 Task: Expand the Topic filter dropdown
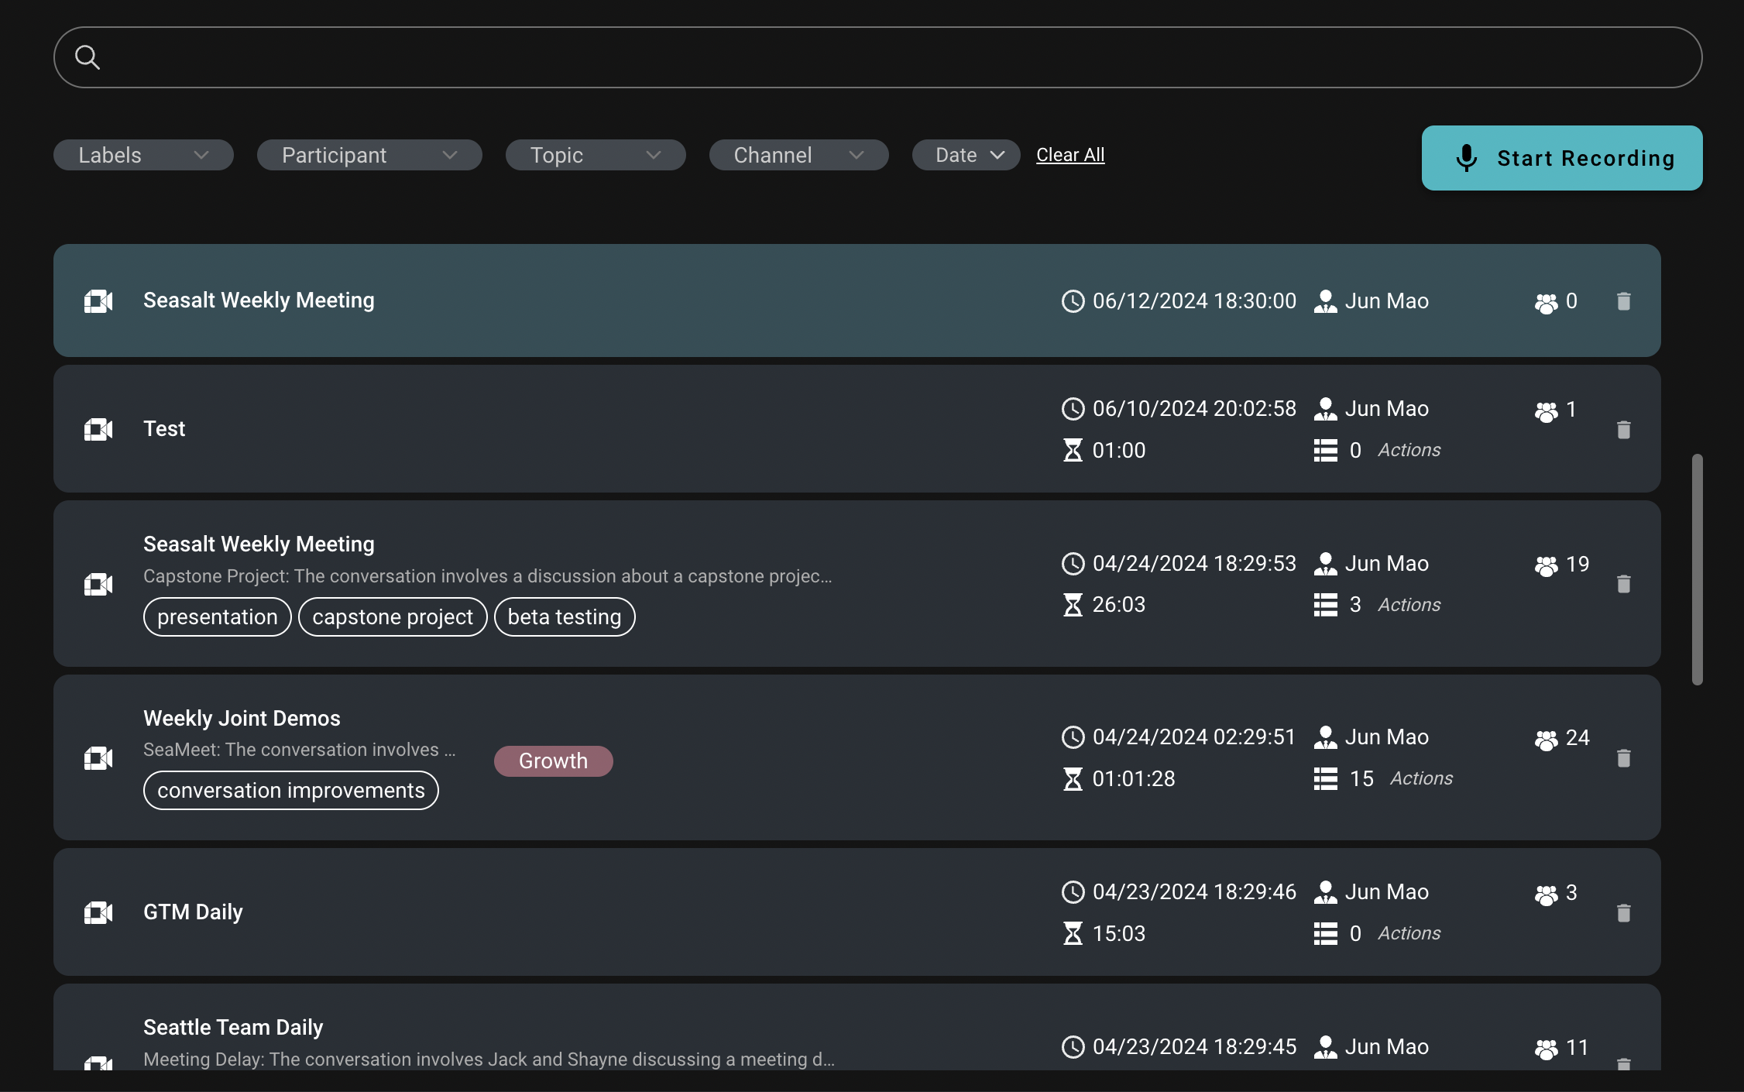(x=596, y=155)
